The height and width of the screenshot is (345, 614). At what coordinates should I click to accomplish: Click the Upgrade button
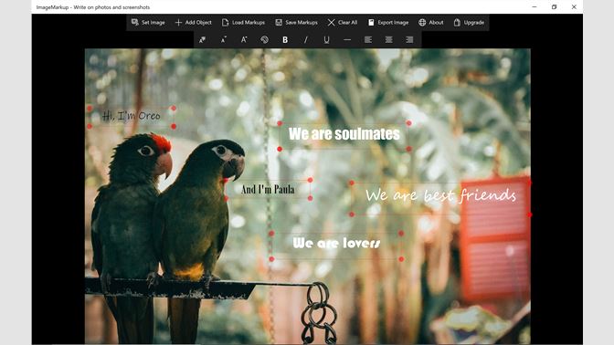469,23
